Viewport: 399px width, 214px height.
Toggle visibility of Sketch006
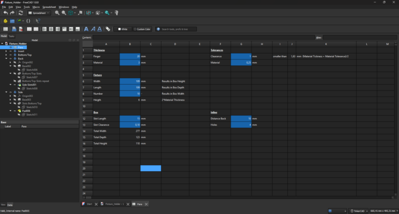[x=19, y=70]
